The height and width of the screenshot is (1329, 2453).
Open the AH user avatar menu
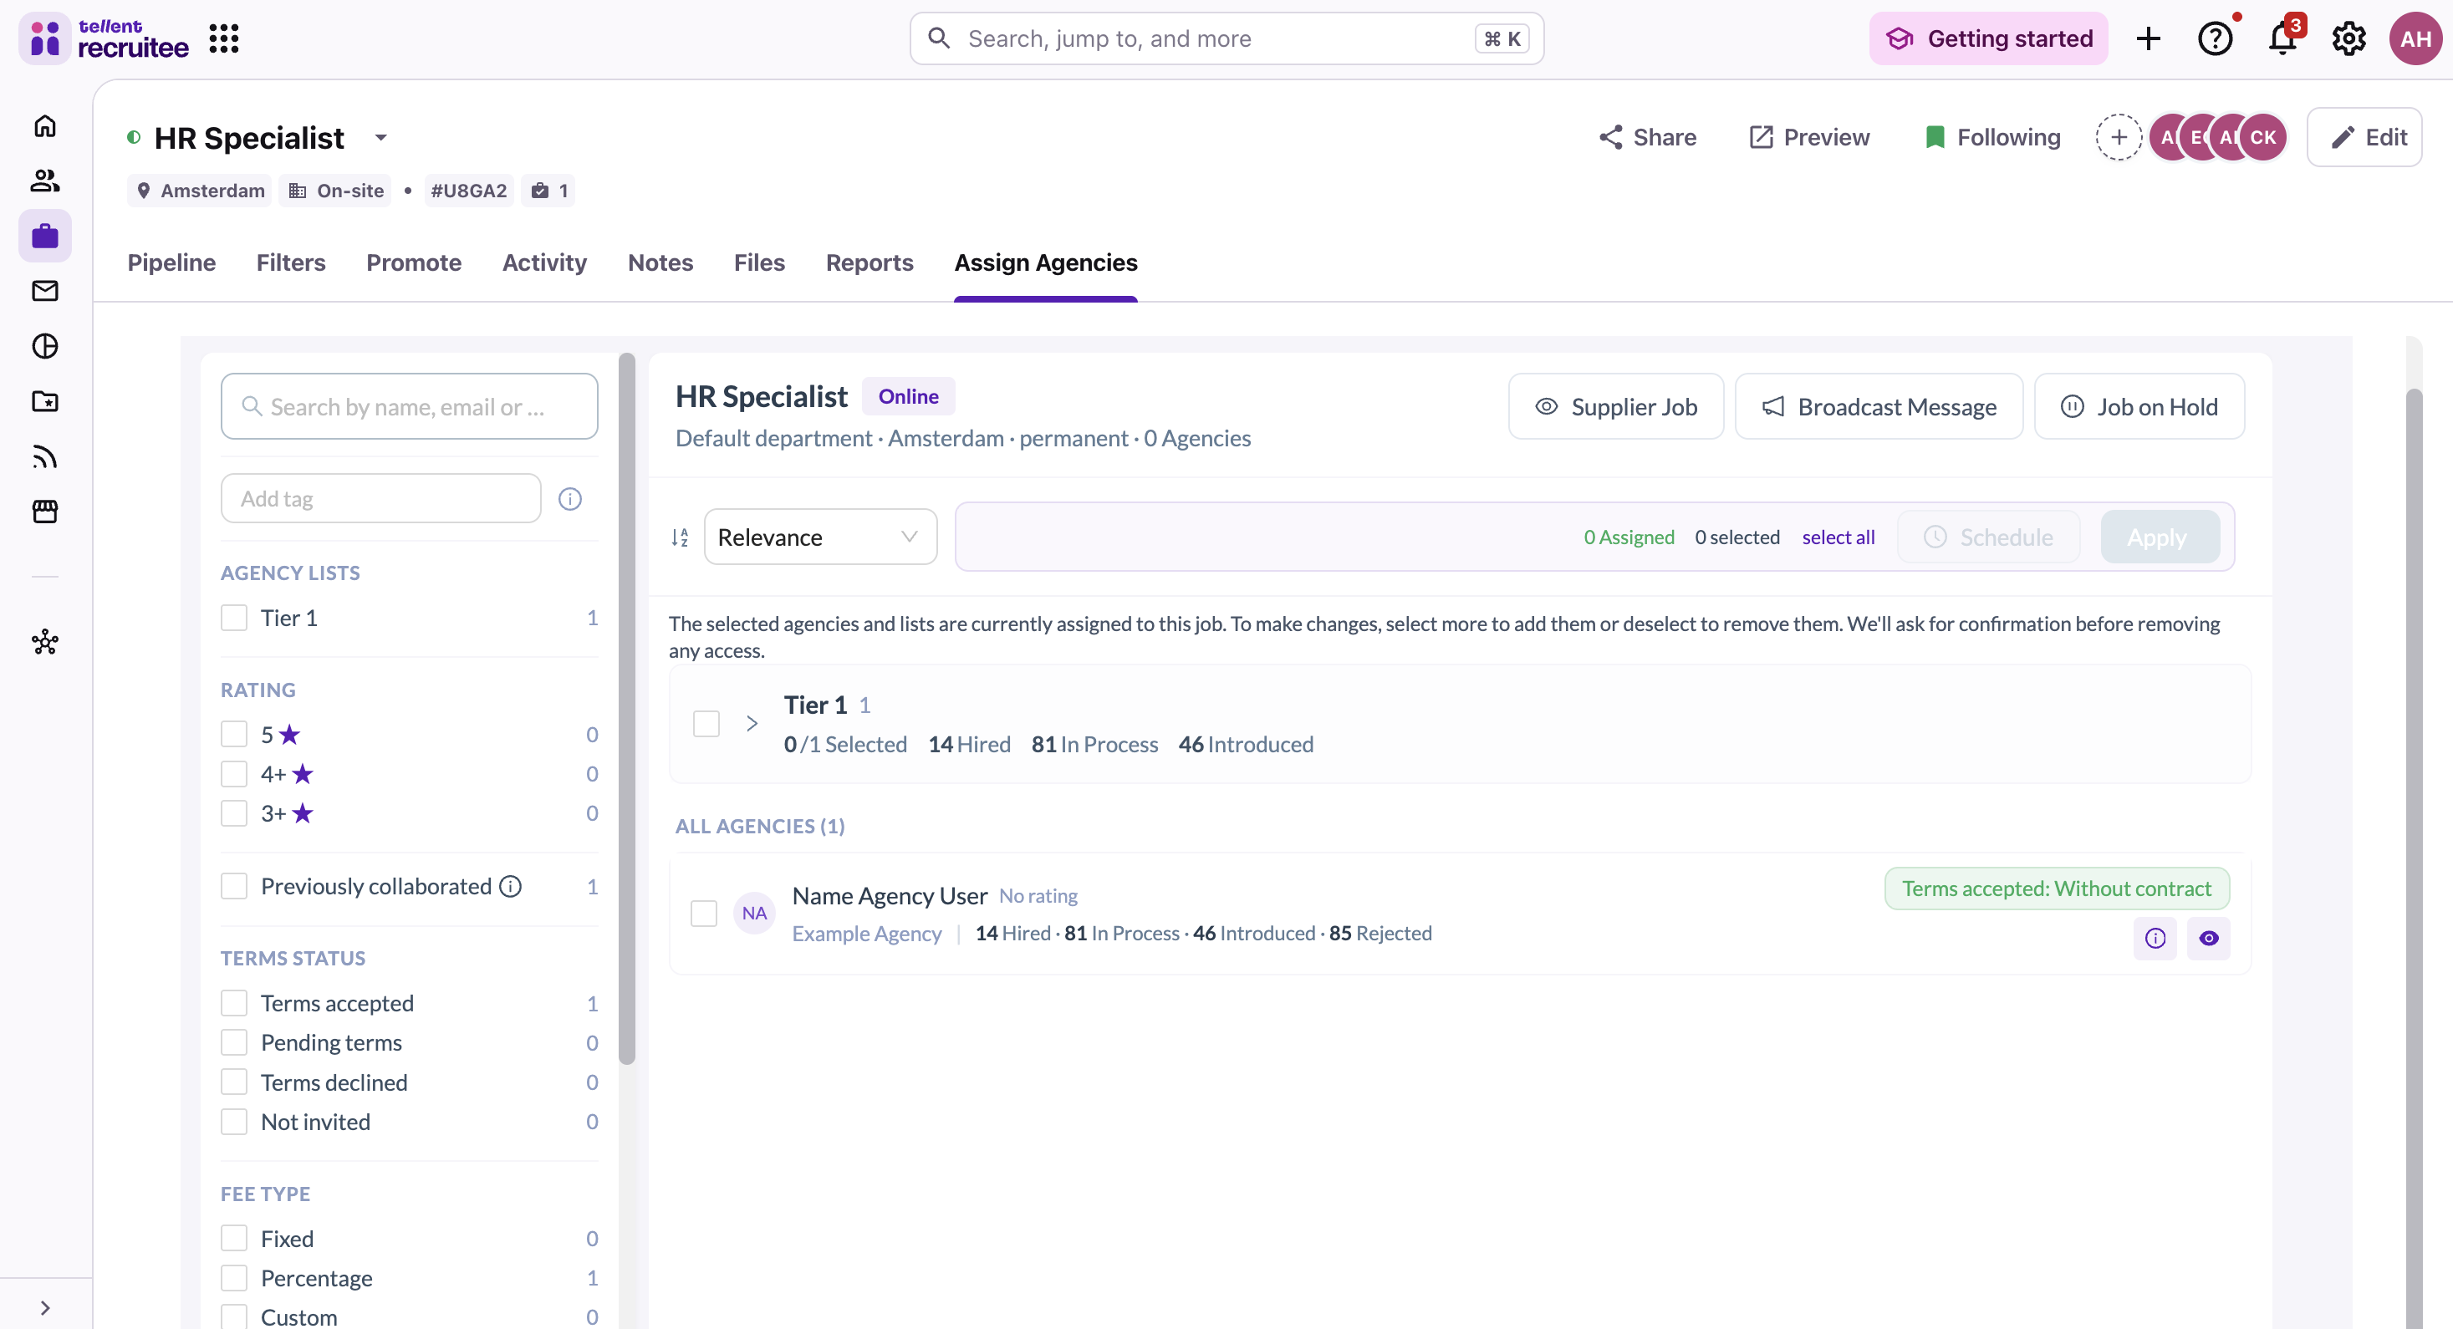2415,39
